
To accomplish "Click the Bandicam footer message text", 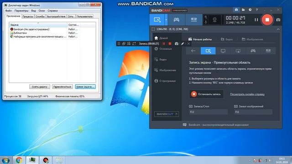I will (x=219, y=125).
